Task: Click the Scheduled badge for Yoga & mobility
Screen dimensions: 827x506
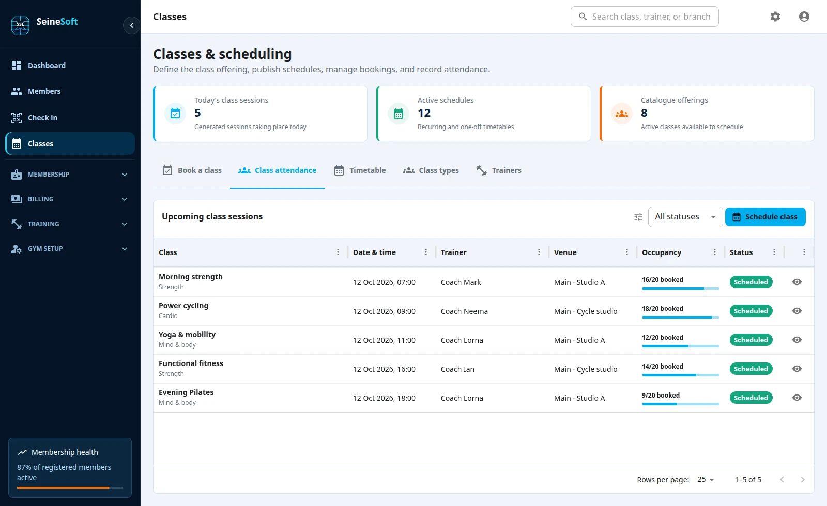Action: point(751,340)
